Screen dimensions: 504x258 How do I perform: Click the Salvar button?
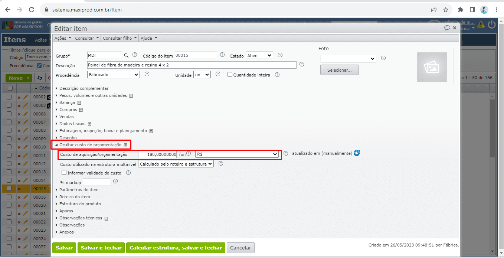point(64,248)
